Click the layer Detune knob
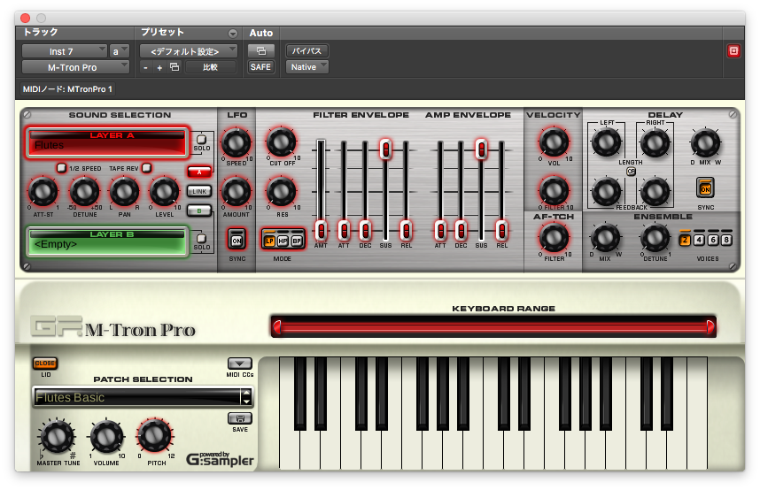Viewport: 760px width, 490px height. [x=85, y=192]
